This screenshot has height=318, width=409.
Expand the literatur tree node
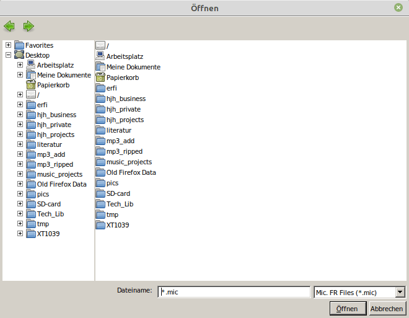(20, 144)
